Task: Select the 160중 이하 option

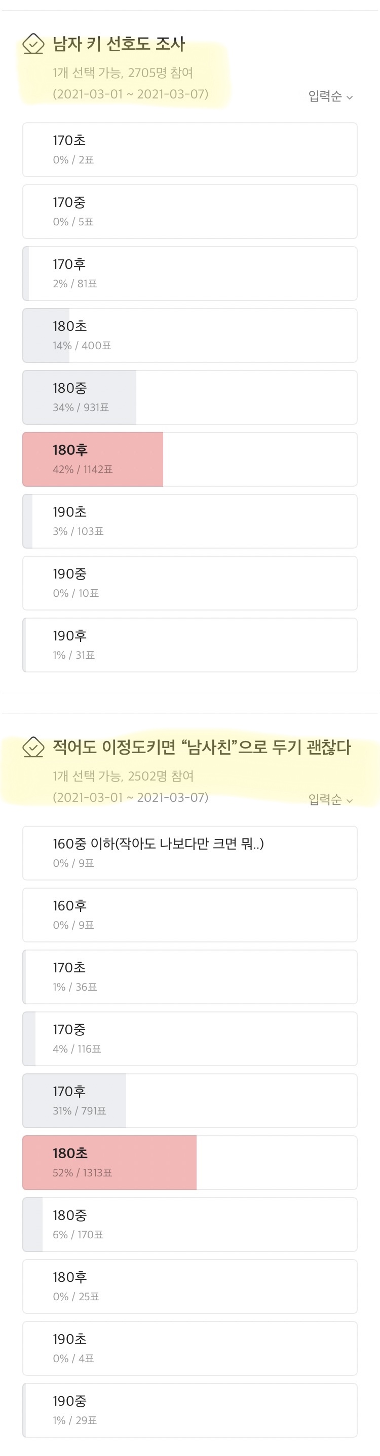Action: click(x=189, y=853)
